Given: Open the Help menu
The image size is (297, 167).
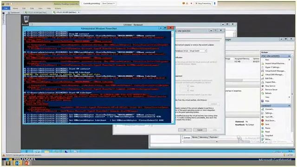Looking at the screenshot, I should (49, 8).
